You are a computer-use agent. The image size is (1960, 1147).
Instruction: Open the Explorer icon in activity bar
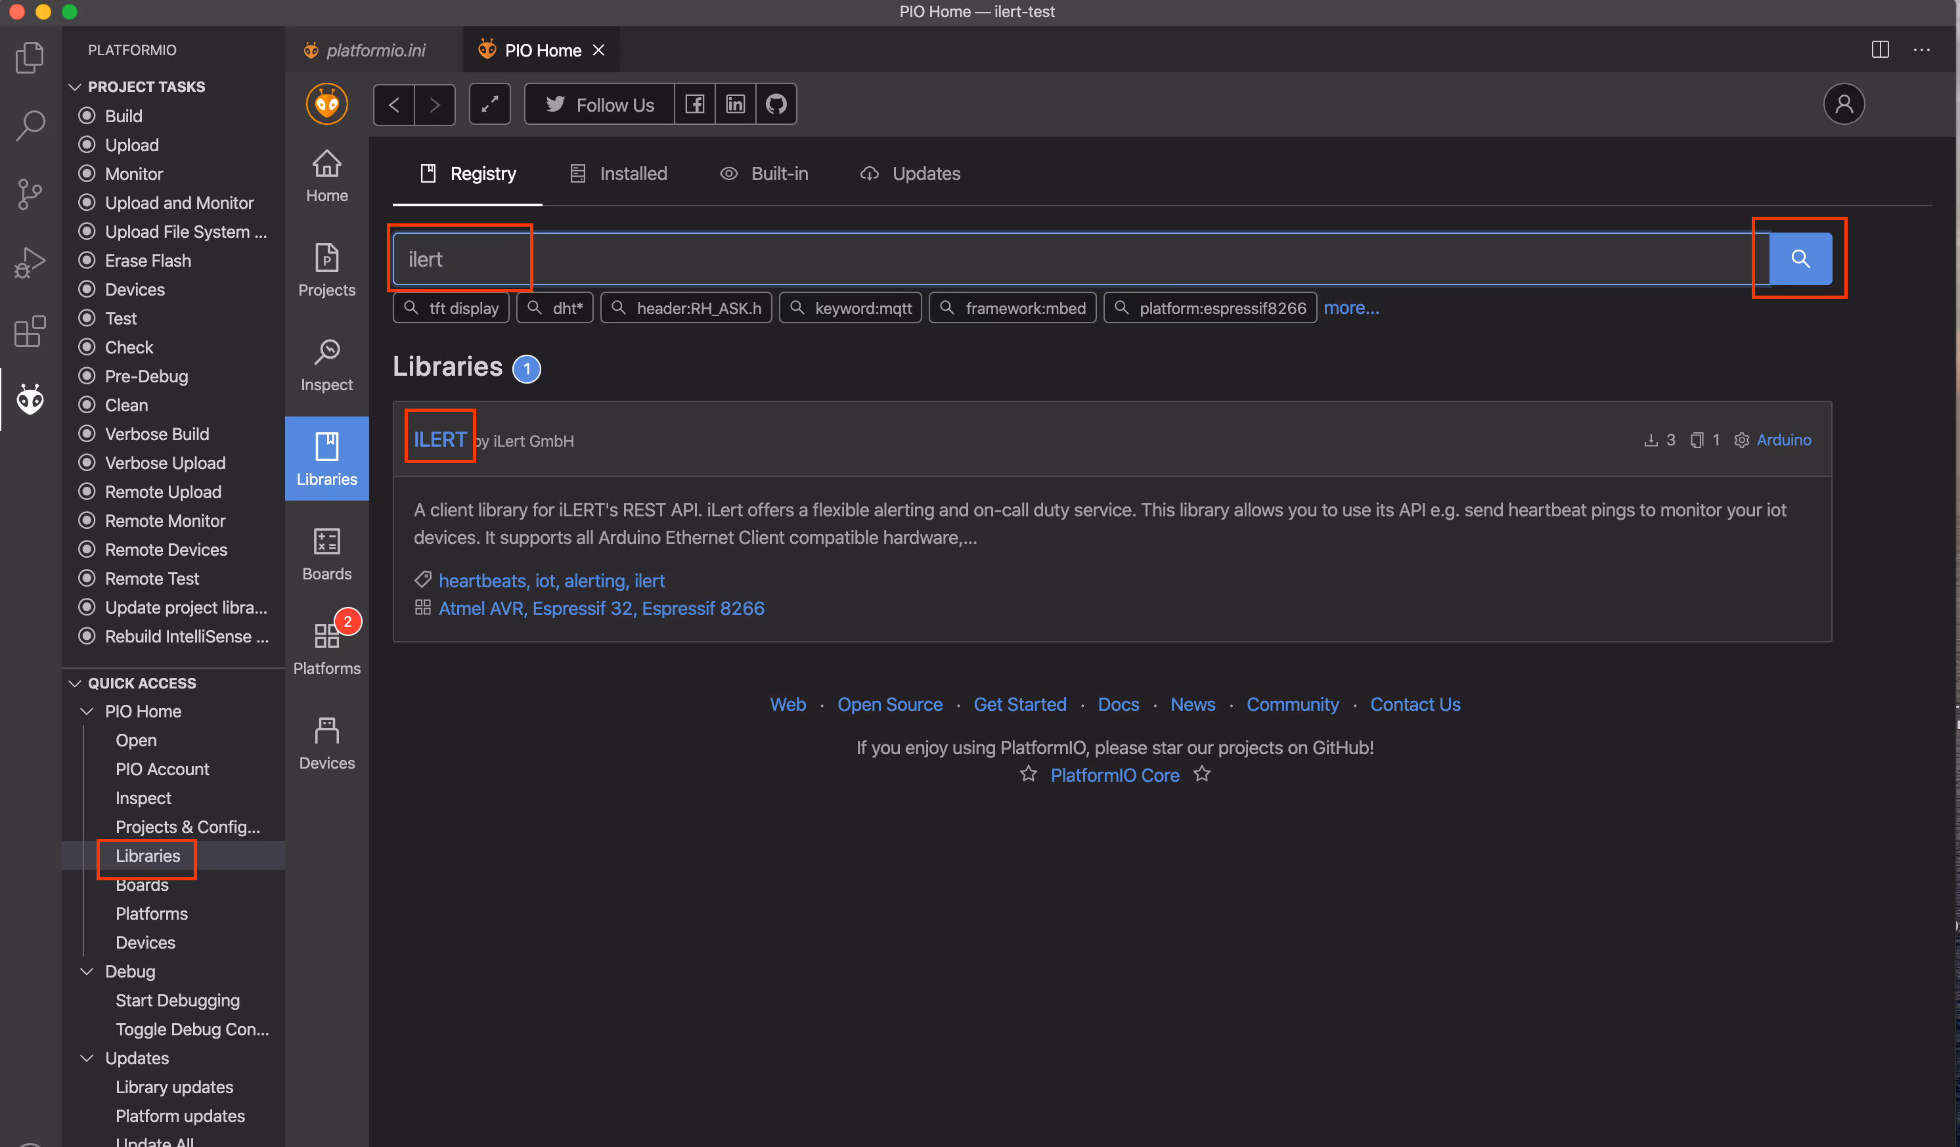pos(30,58)
